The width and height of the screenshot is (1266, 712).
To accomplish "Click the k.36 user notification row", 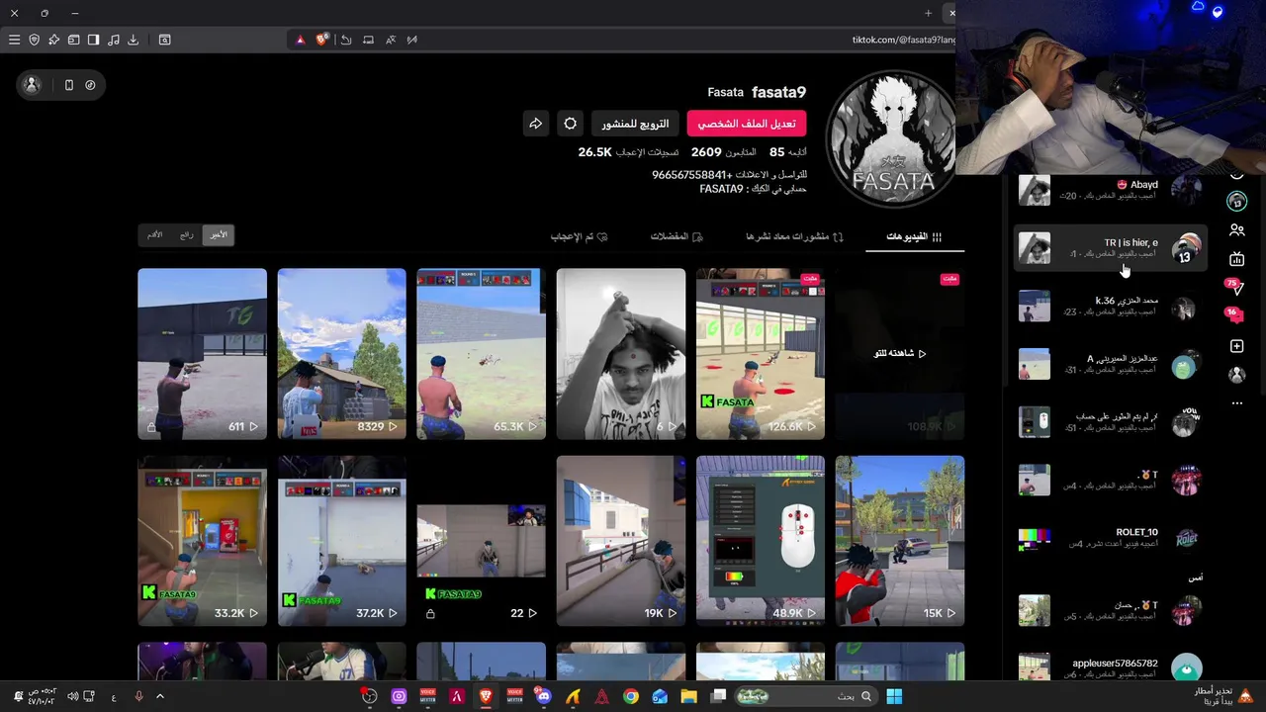I will point(1110,306).
